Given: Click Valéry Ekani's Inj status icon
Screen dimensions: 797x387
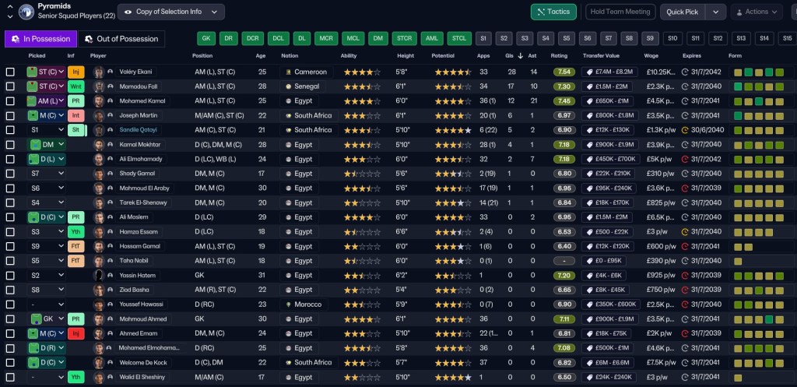Looking at the screenshot, I should (75, 72).
